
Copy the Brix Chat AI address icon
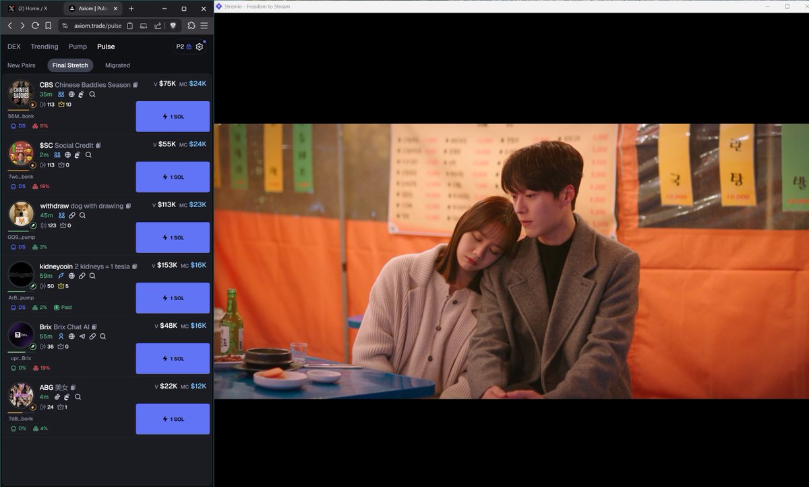(94, 327)
